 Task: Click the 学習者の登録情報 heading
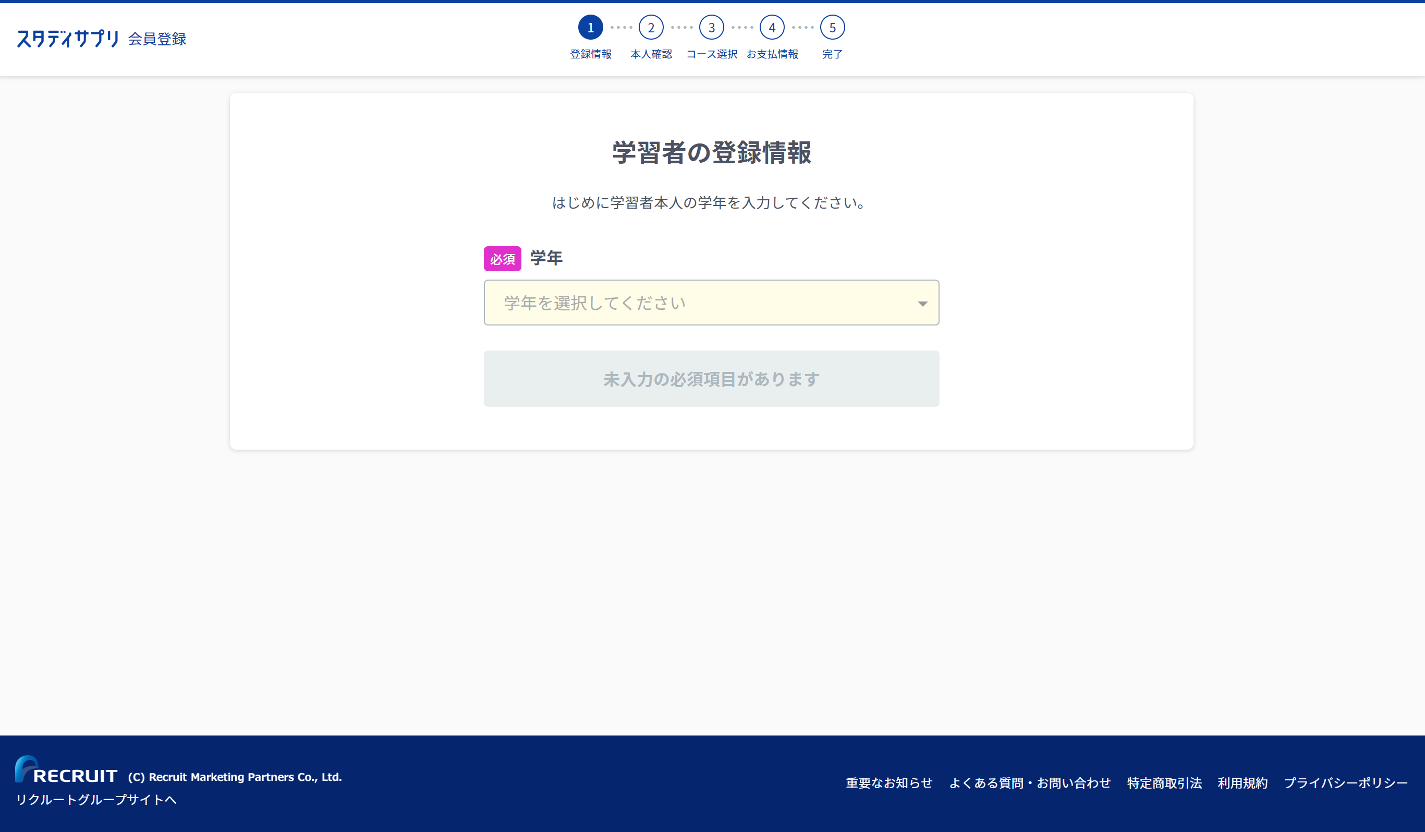click(711, 152)
